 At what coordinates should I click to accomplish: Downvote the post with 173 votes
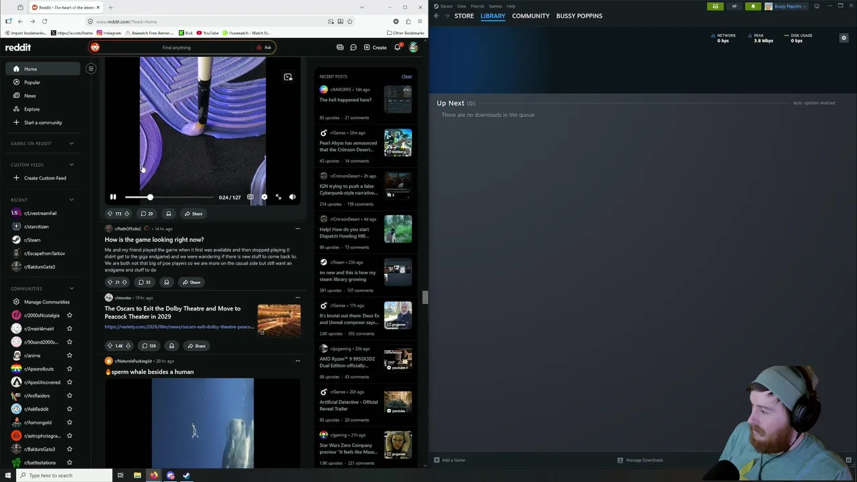point(127,214)
